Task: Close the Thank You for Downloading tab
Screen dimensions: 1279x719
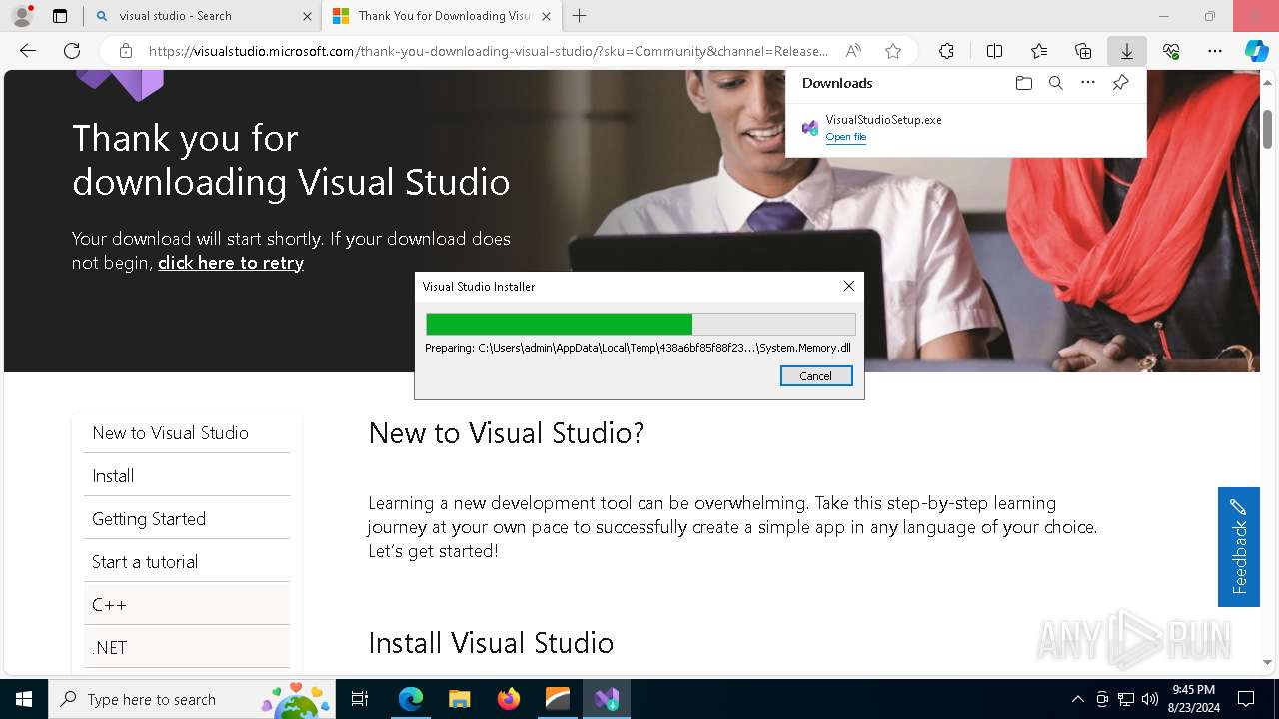Action: [x=546, y=16]
